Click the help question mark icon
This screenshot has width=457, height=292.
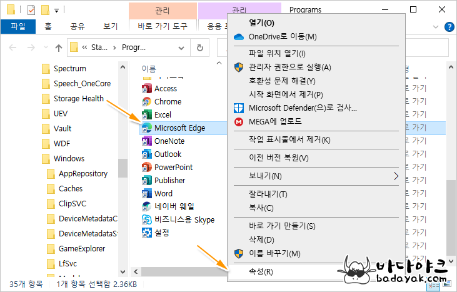point(449,27)
